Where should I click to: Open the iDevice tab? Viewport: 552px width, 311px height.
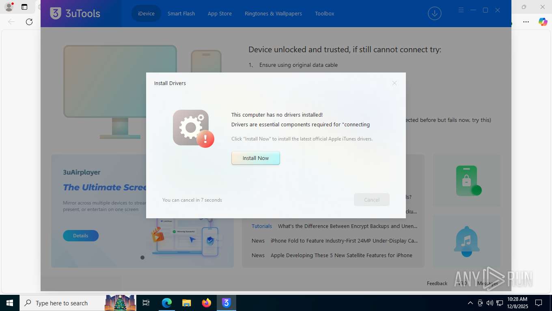146,13
